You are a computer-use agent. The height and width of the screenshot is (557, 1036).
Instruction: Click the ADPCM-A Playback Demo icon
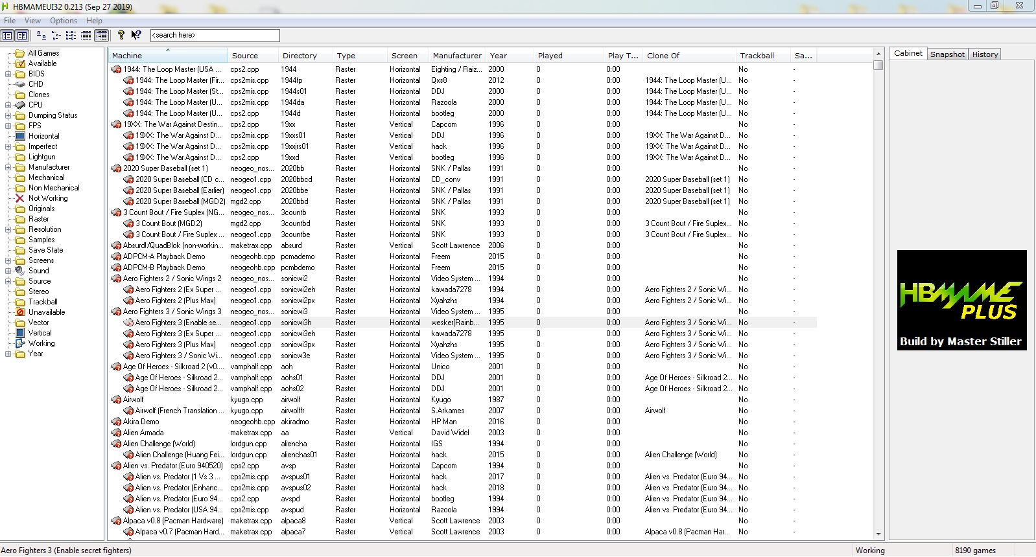(117, 256)
